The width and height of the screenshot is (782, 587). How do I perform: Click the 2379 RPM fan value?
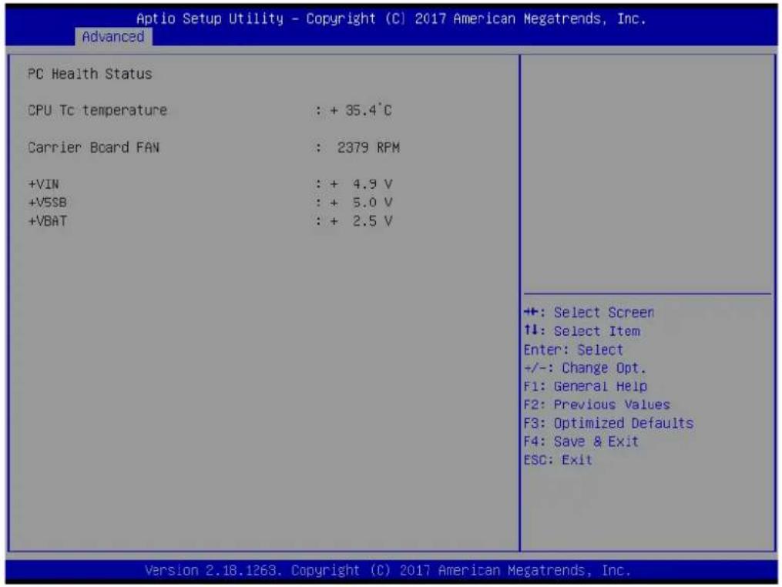click(x=368, y=148)
